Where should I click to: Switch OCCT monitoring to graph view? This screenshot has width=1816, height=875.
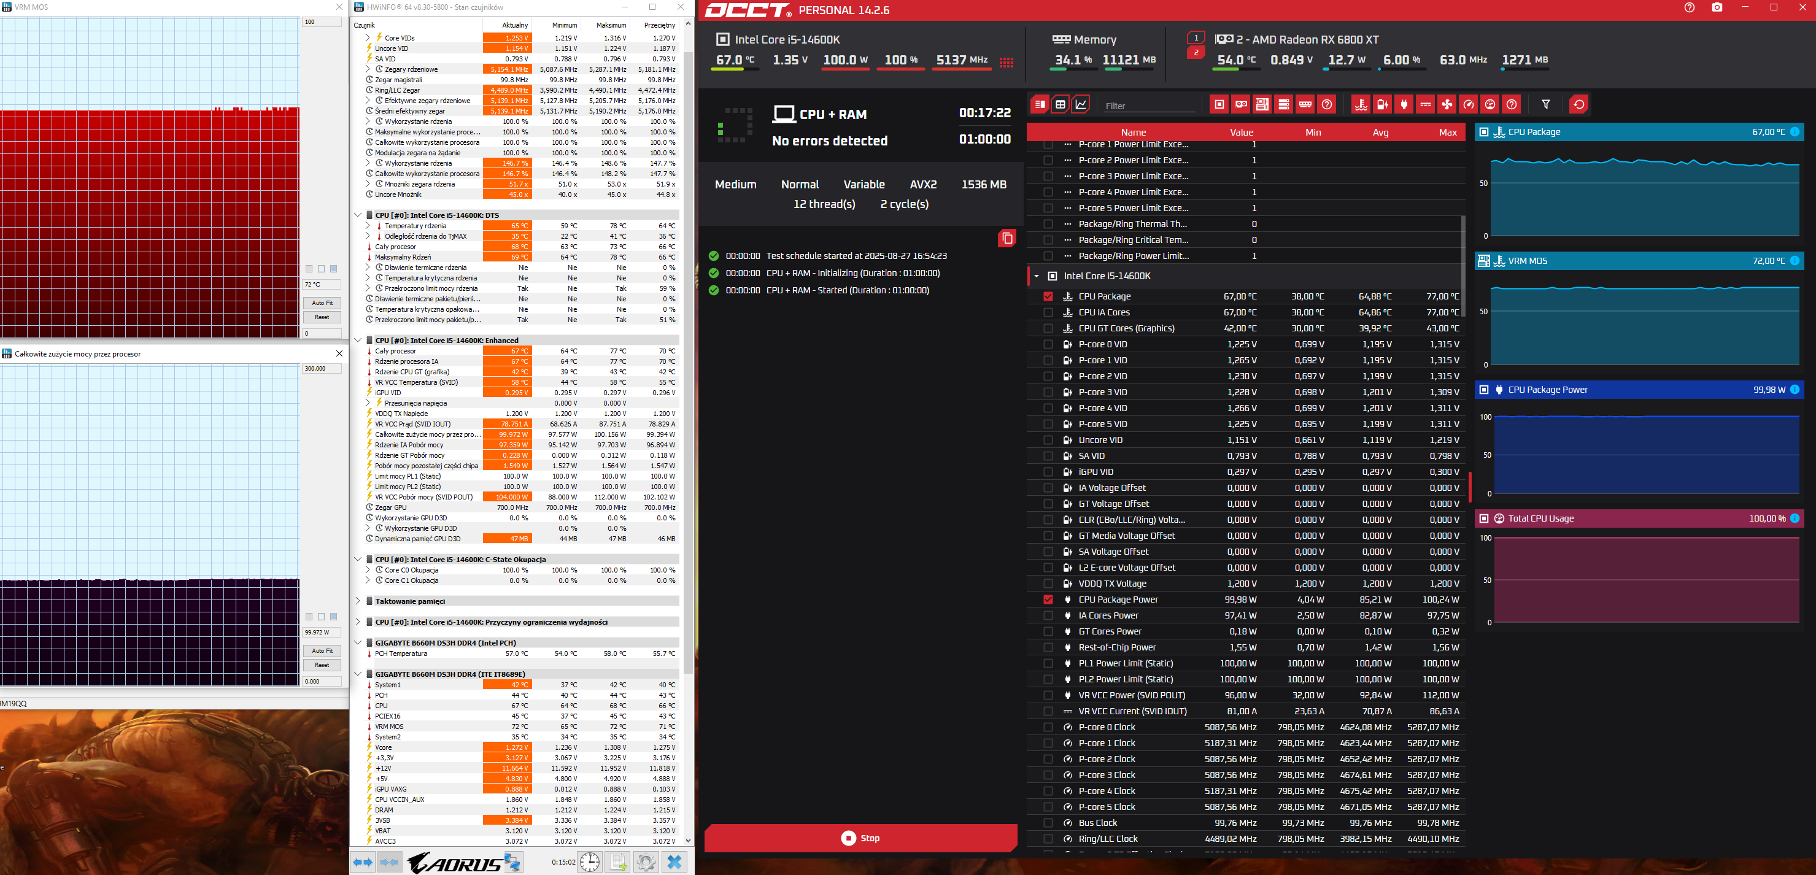point(1081,105)
